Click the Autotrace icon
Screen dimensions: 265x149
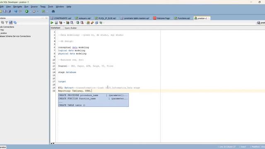point(67,23)
